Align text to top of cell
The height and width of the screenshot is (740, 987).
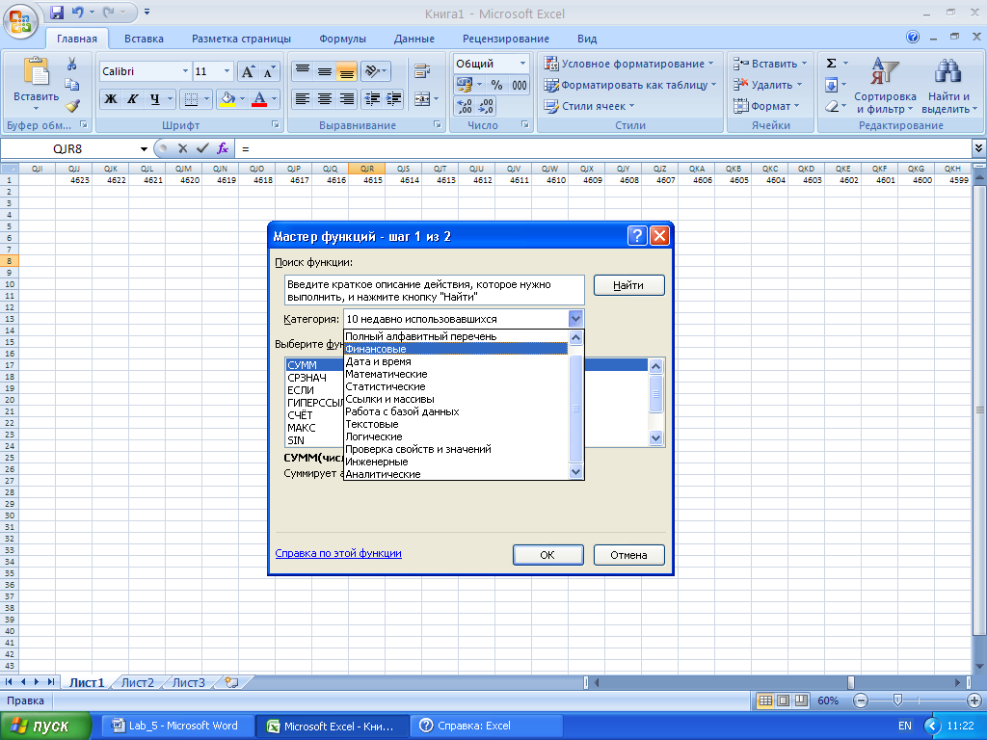pyautogui.click(x=303, y=71)
